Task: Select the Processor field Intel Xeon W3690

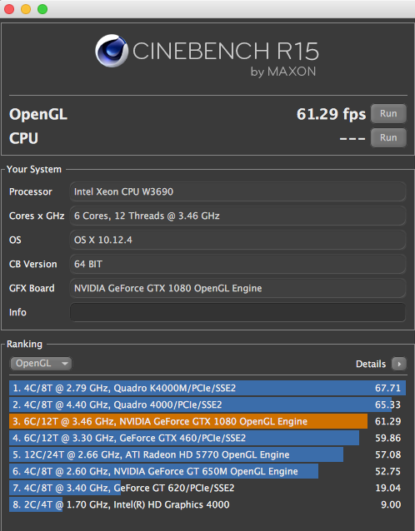Action: click(x=237, y=191)
